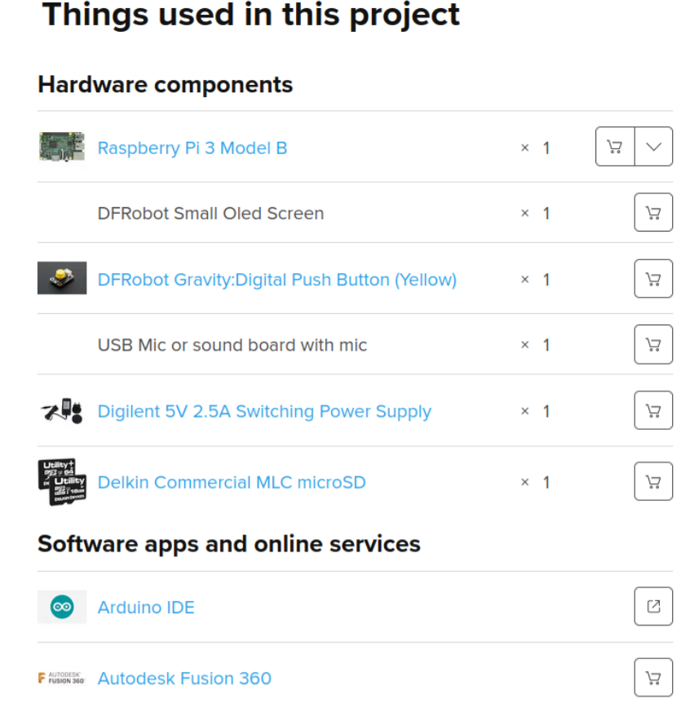Open the Arduino IDE link
The image size is (681, 707).
click(x=146, y=608)
